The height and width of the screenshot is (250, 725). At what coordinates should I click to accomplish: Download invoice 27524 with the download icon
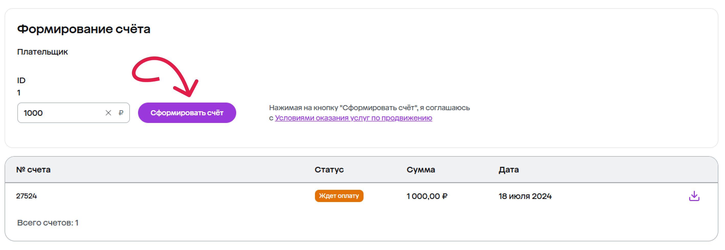(694, 196)
